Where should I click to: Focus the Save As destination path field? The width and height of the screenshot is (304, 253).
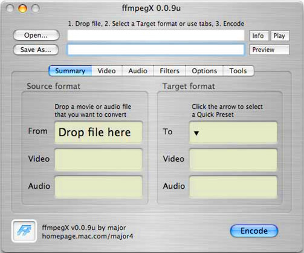156,50
